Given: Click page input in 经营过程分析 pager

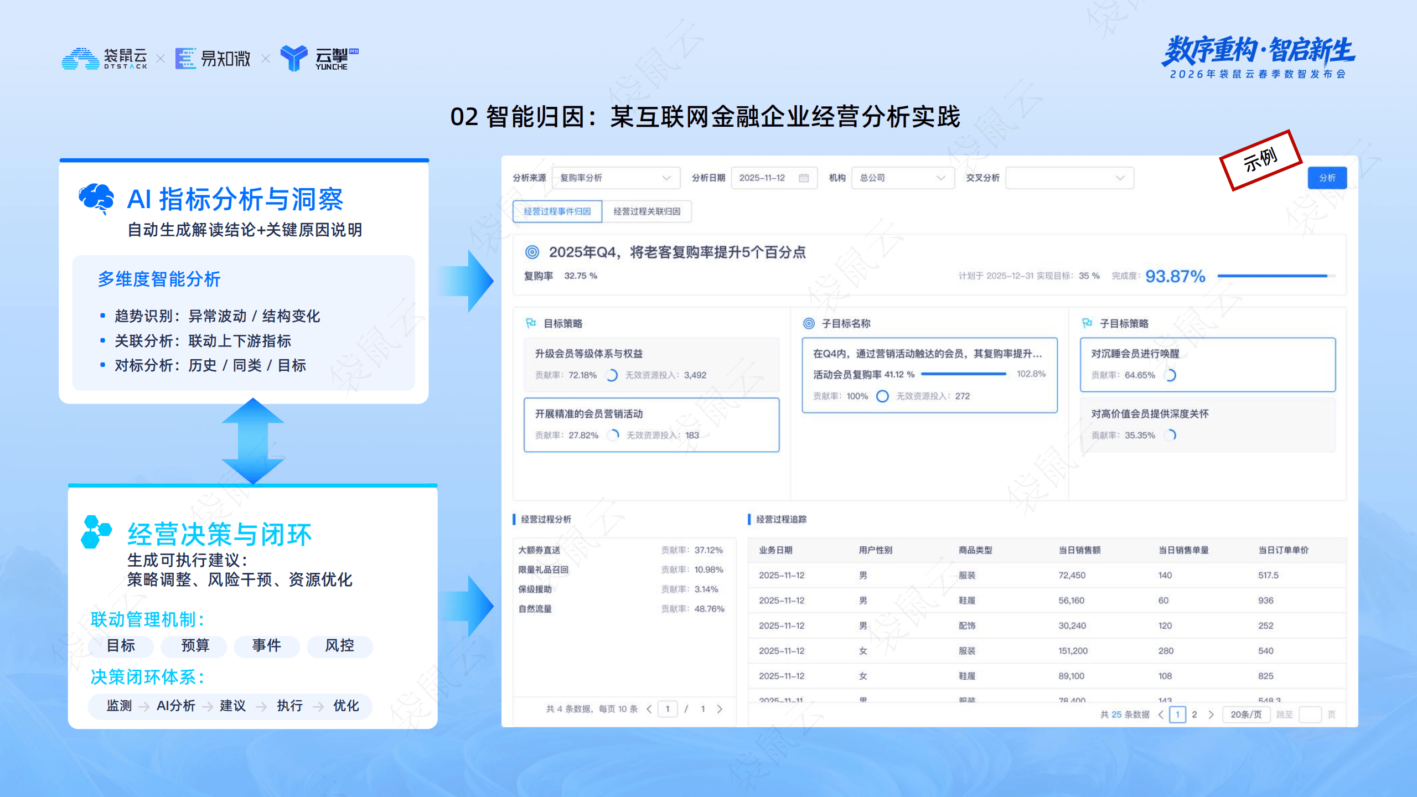Looking at the screenshot, I should (668, 709).
